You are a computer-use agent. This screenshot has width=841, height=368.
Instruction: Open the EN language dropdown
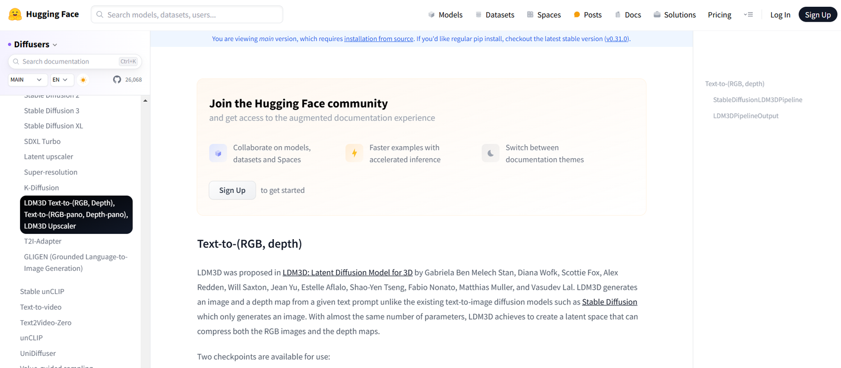point(60,80)
